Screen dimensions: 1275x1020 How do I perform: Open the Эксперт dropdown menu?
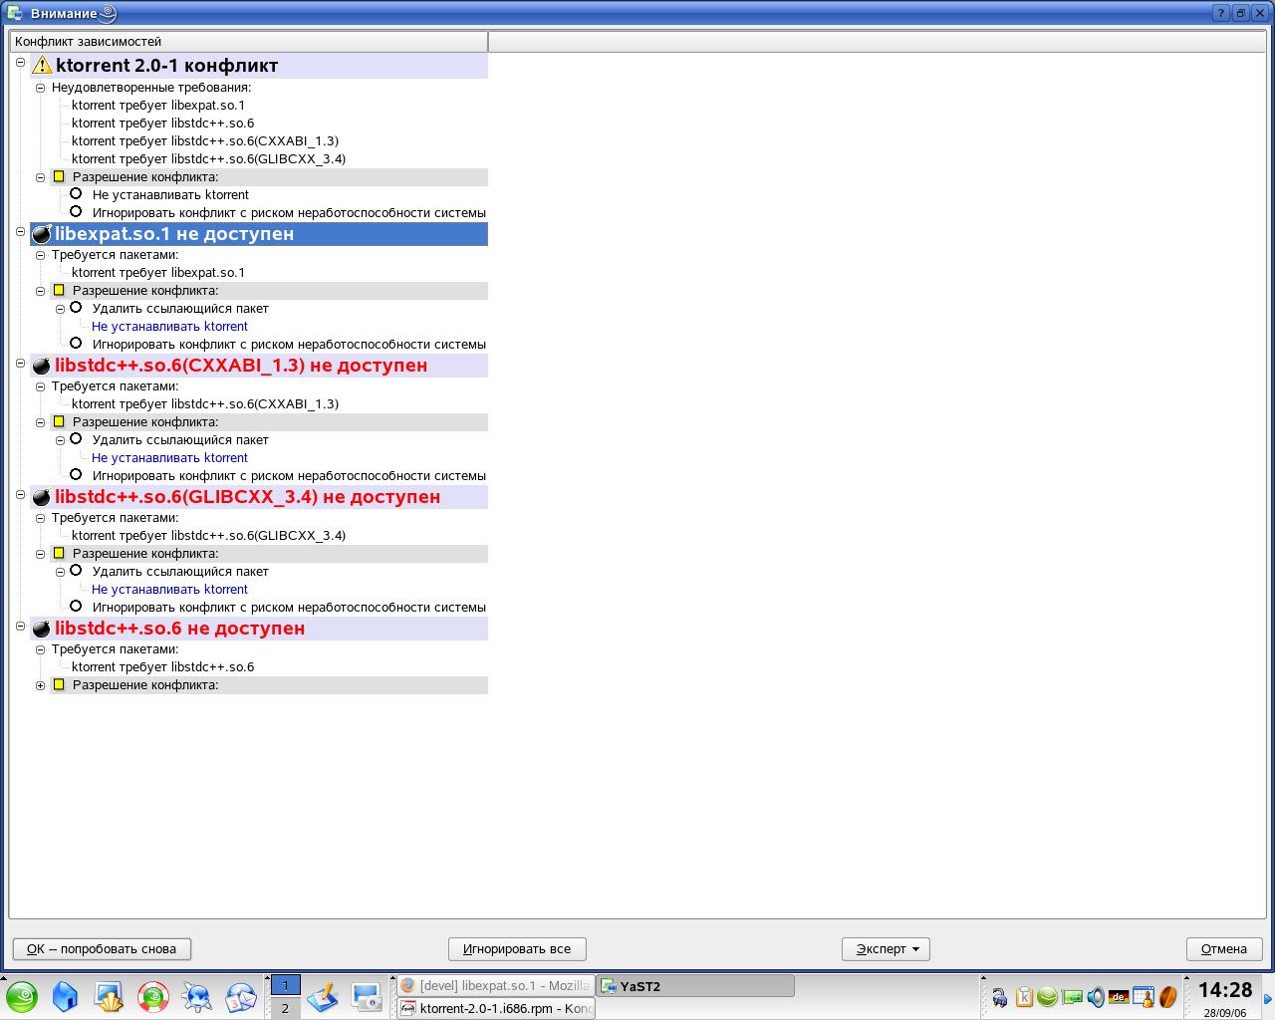pos(886,949)
